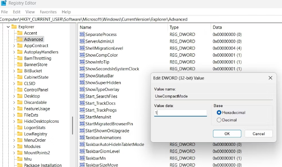Select the ShowStatusBar value icon
The width and height of the screenshot is (282, 167).
pos(82,76)
